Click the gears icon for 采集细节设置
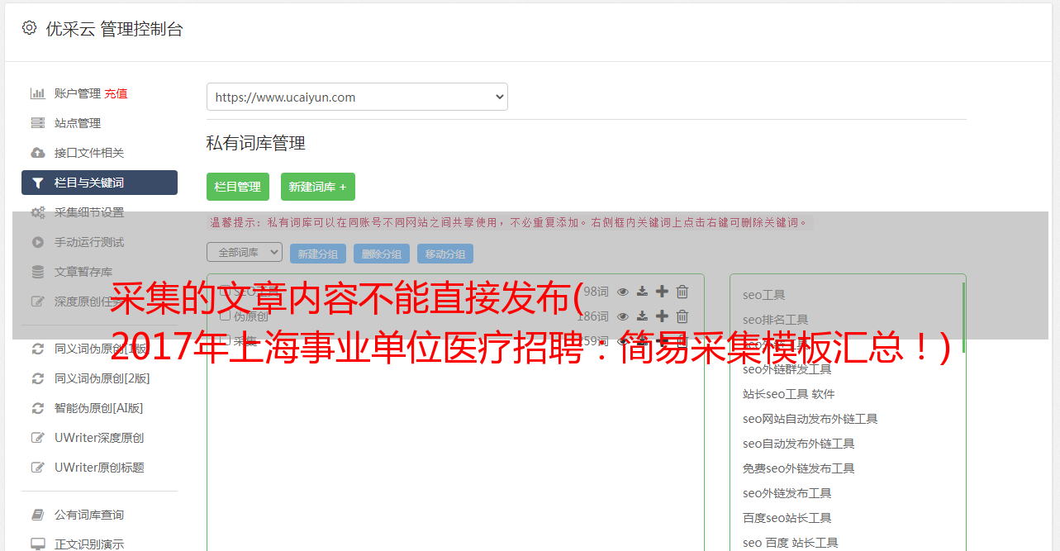 [38, 212]
